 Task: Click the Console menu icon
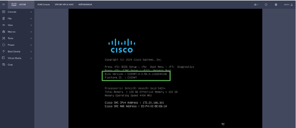[3, 12]
